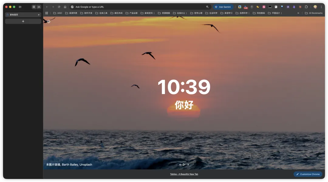Open the blue download arrow extension

click(x=240, y=7)
